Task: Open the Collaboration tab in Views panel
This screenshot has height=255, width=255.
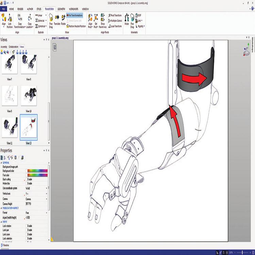Action: (14, 47)
